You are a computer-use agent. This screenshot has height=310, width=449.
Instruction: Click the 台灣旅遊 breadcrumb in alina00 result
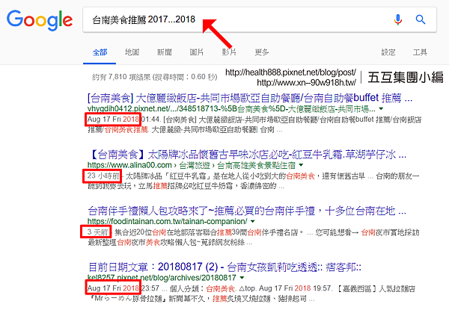pos(195,165)
